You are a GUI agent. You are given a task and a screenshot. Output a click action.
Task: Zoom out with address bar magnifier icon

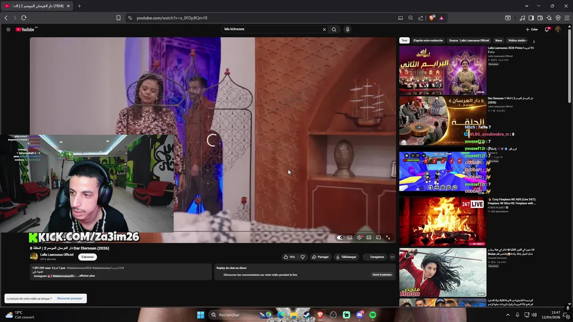411,18
